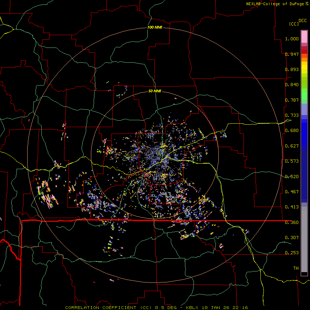Click the 0.840 color scale value
The image size is (310, 310).
click(x=292, y=85)
